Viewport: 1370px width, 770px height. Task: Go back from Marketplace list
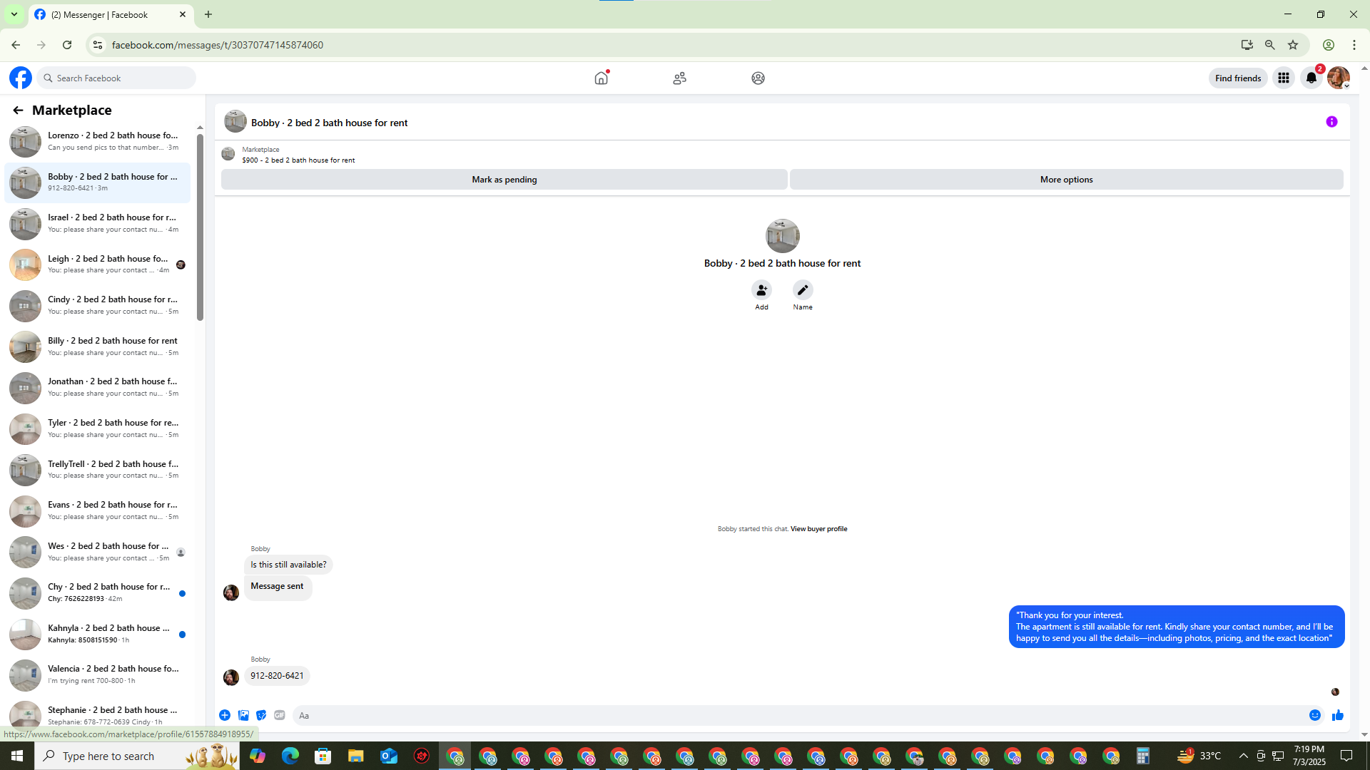tap(18, 110)
